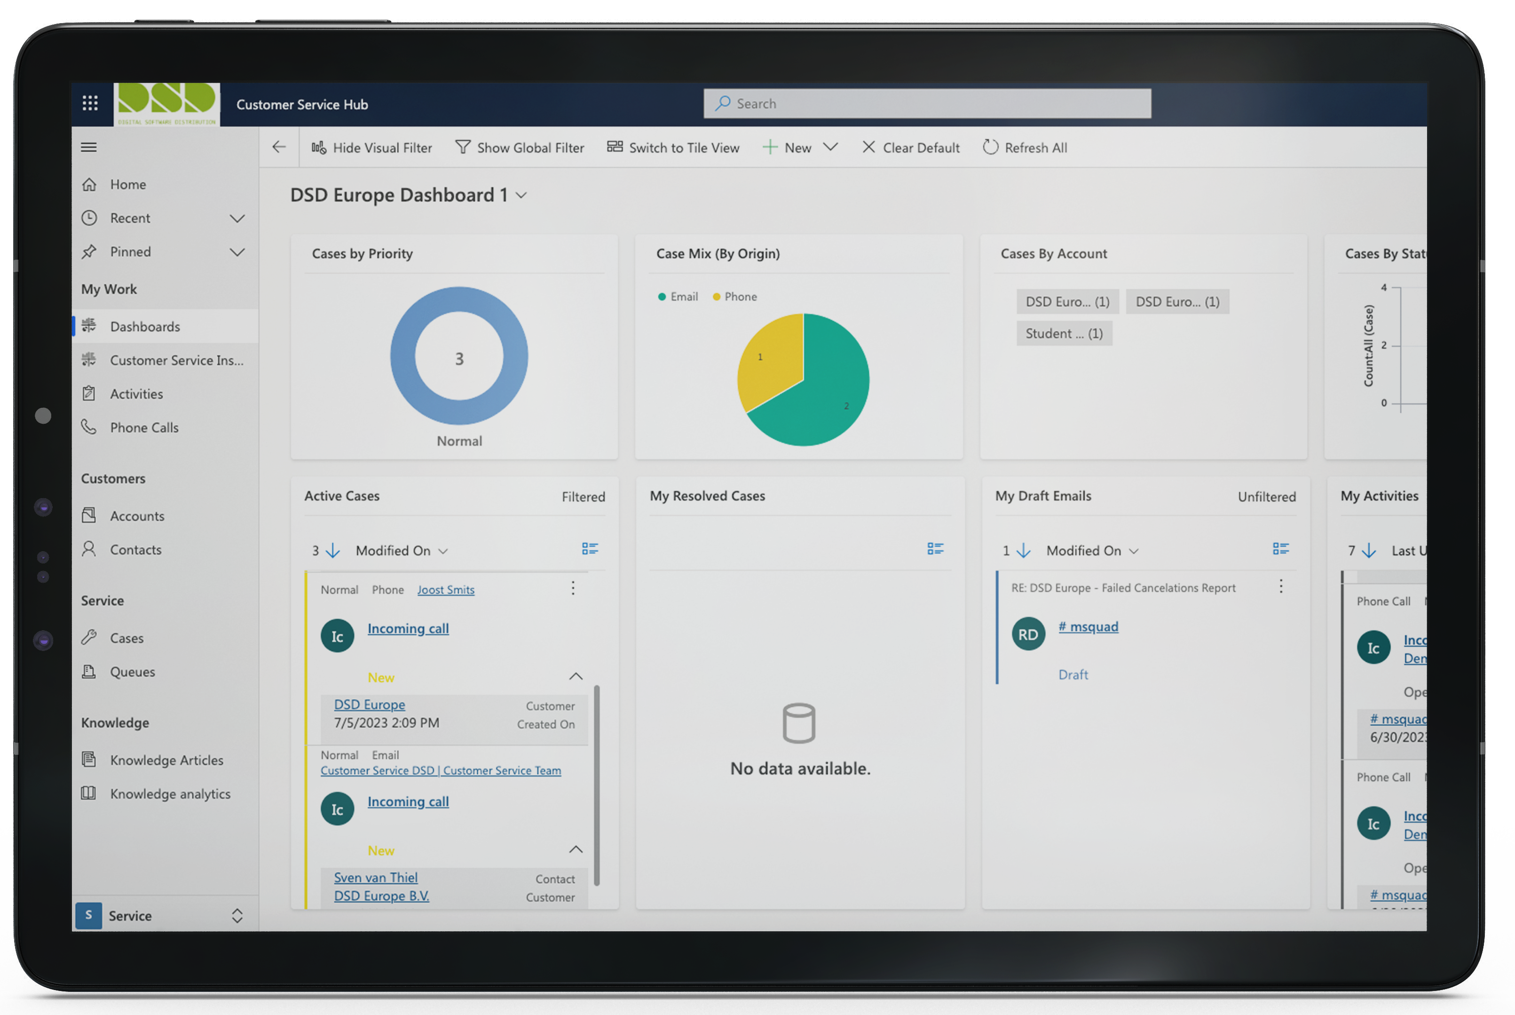1515x1015 pixels.
Task: Click the search magnifier icon
Action: point(723,103)
